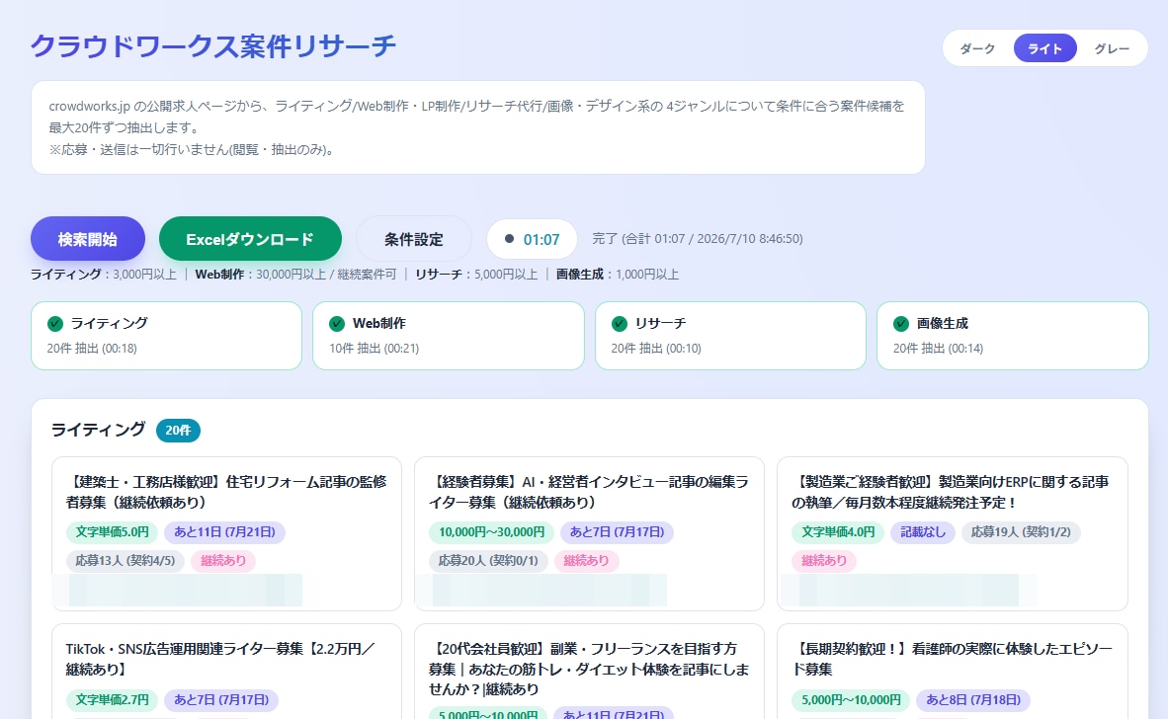The width and height of the screenshot is (1168, 719).
Task: Switch to the グレー theme
Action: coord(1112,48)
